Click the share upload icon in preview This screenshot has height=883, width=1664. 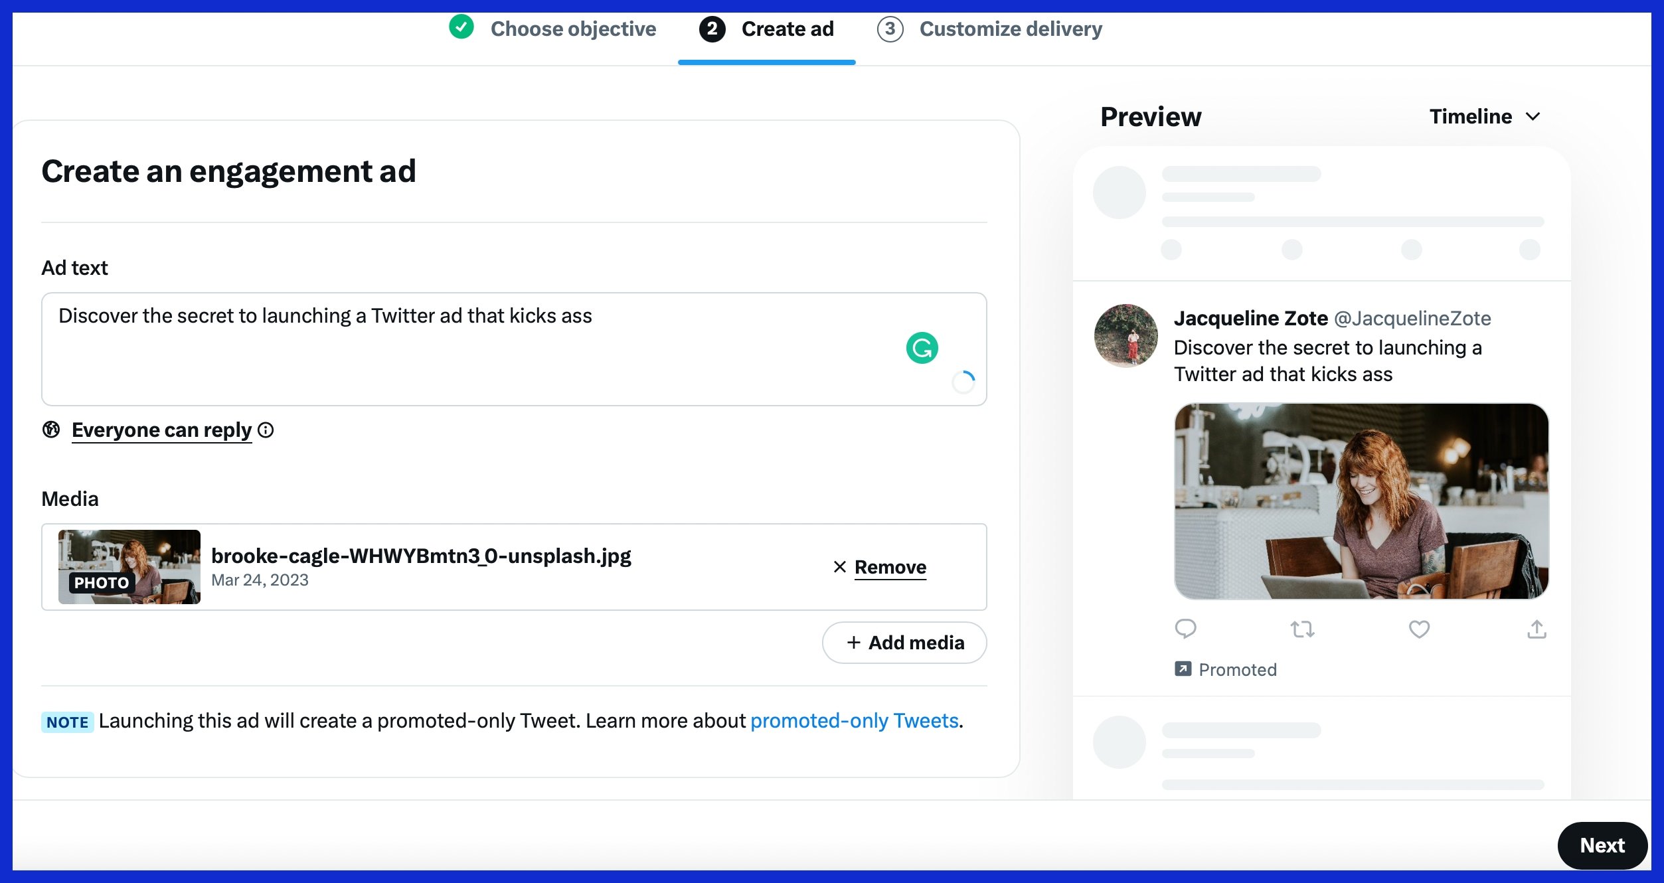[1537, 629]
